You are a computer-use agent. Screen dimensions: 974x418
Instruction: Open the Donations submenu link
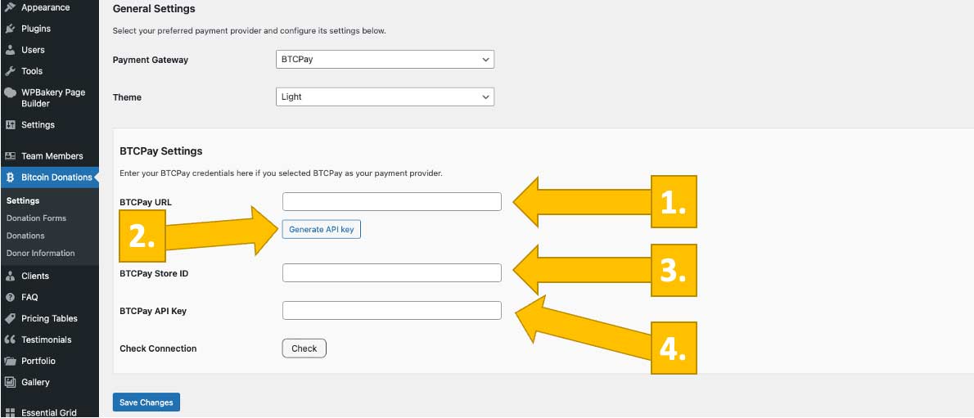pyautogui.click(x=25, y=236)
